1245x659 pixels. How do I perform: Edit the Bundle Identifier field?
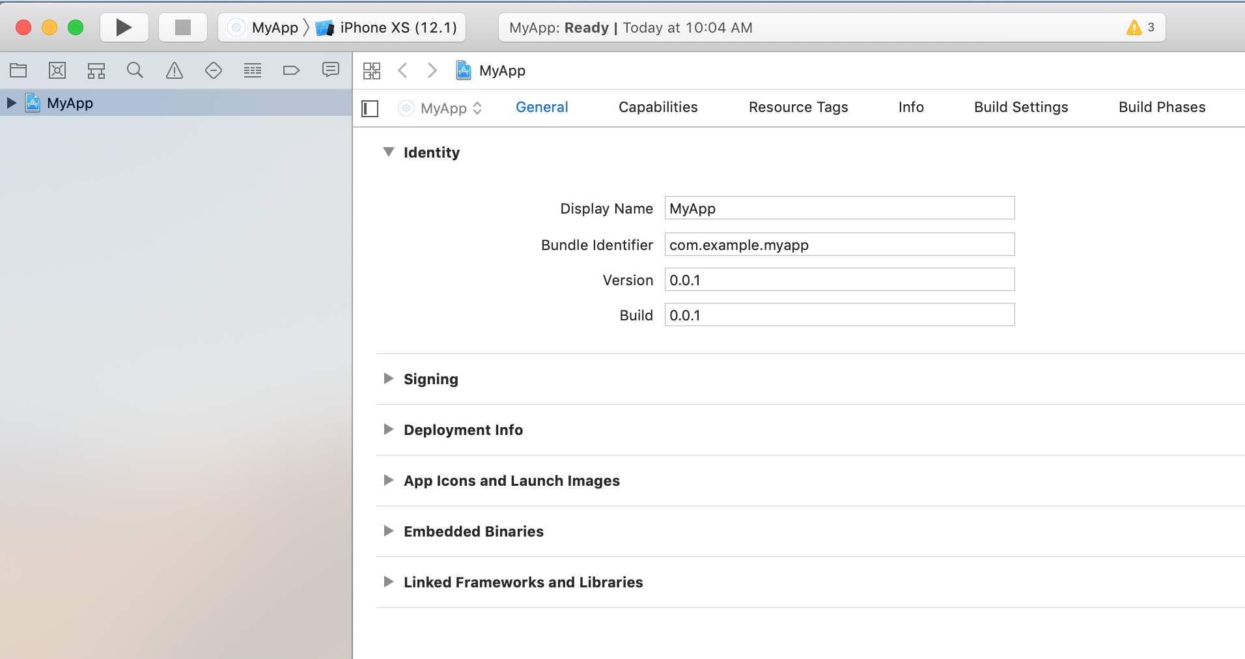tap(839, 244)
